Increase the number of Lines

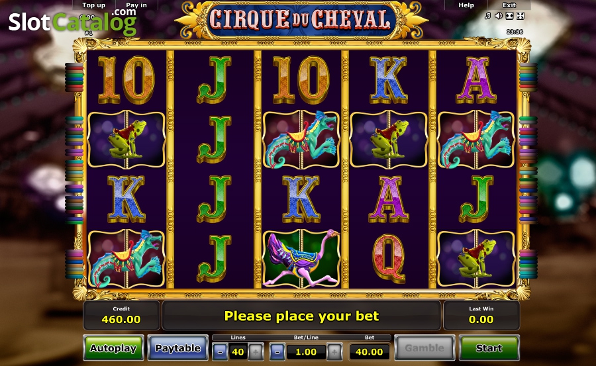[256, 352]
